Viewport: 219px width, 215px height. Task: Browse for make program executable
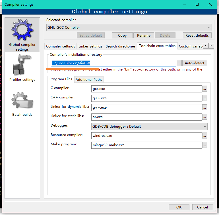pyautogui.click(x=204, y=145)
